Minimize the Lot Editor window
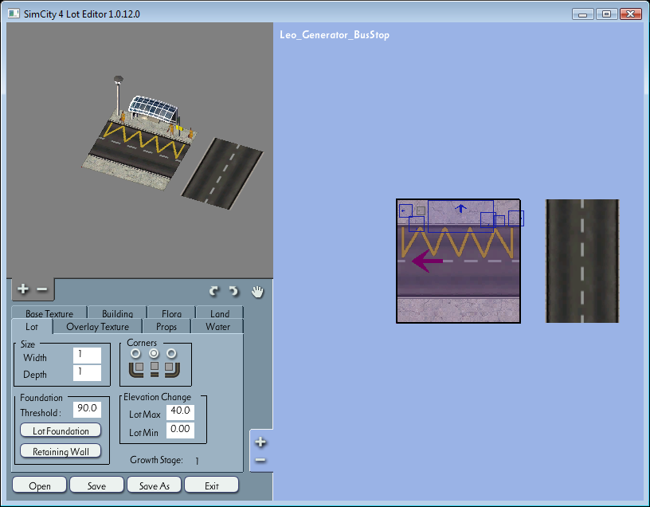 [x=583, y=14]
